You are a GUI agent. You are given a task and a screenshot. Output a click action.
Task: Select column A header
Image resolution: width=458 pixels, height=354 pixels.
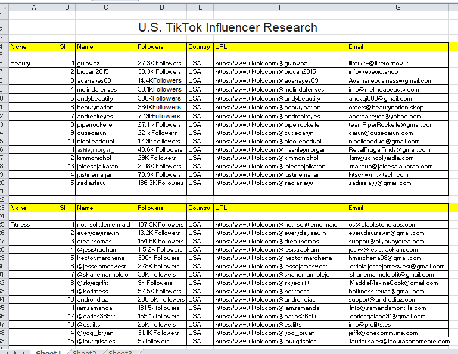click(x=33, y=7)
